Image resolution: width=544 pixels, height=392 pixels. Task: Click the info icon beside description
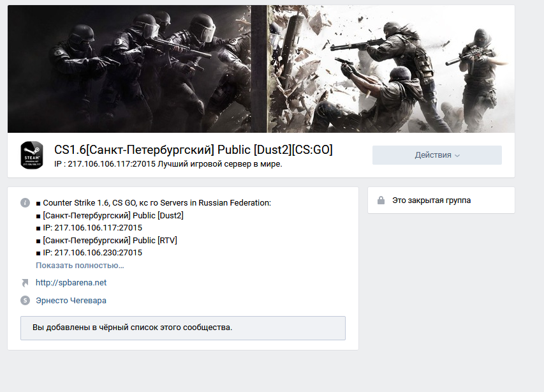(x=25, y=203)
